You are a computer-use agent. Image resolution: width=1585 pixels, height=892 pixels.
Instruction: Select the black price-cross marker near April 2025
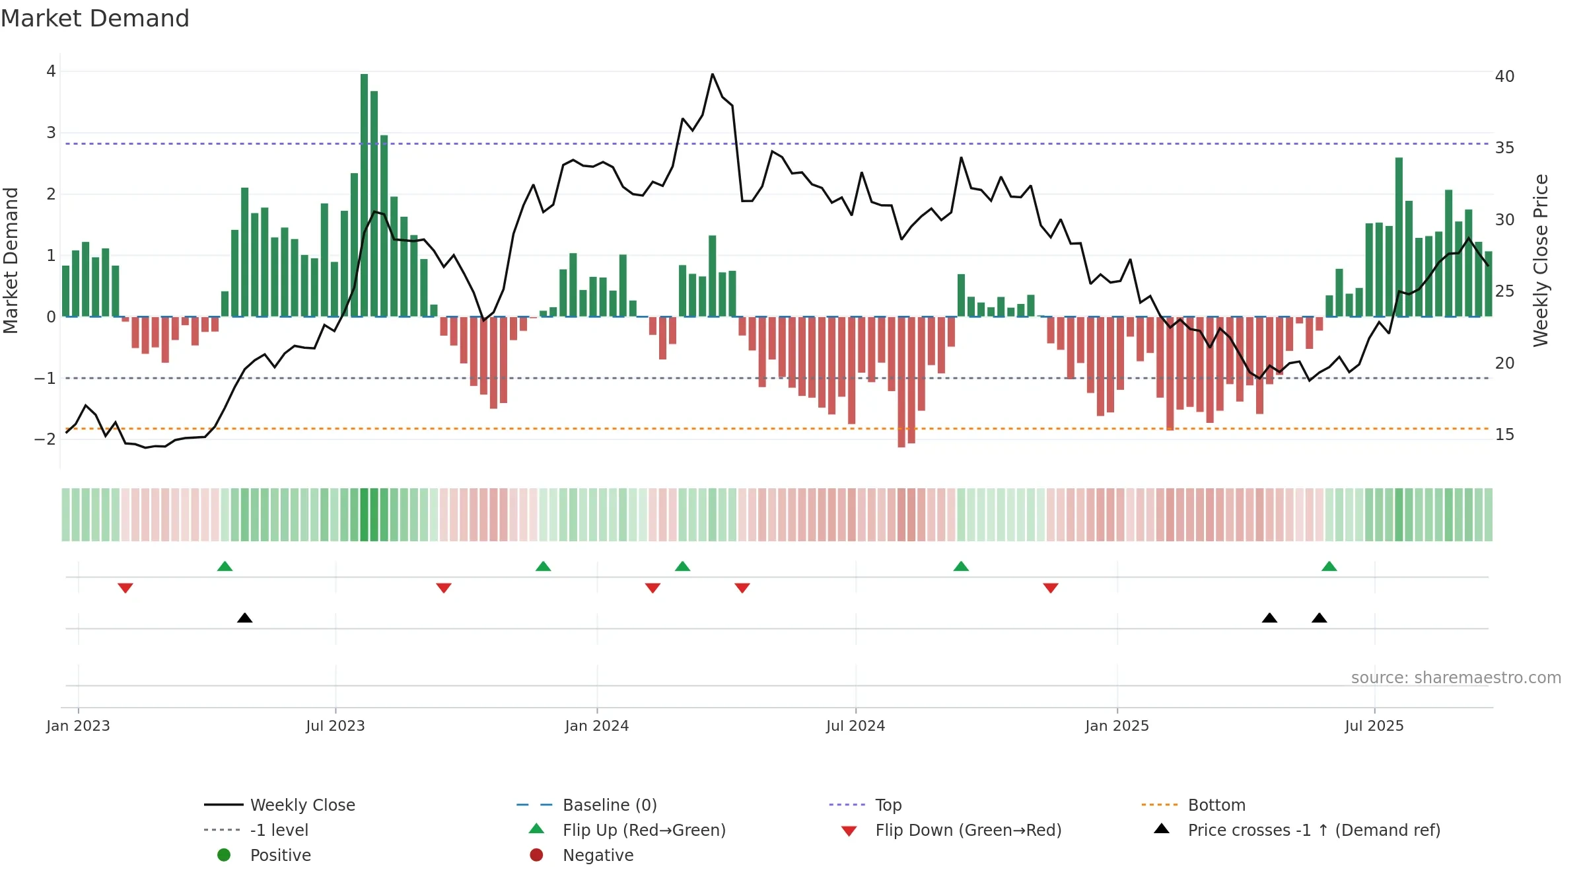pos(1269,618)
